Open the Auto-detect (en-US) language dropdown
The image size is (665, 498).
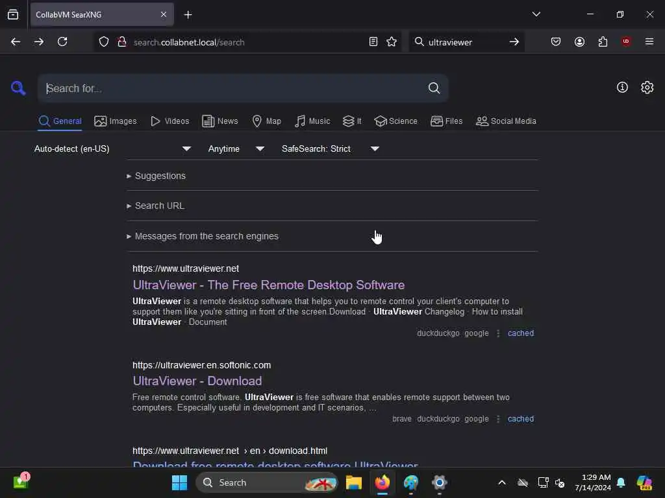tap(112, 148)
